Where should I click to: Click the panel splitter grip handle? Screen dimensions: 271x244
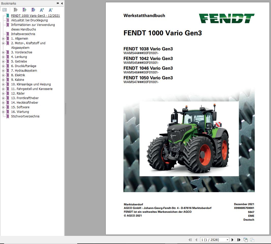(x=66, y=109)
